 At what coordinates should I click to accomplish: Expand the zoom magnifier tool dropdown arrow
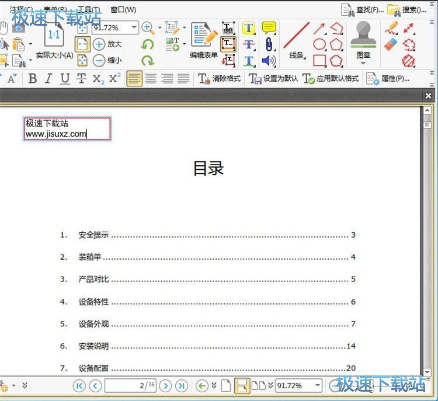(x=160, y=27)
